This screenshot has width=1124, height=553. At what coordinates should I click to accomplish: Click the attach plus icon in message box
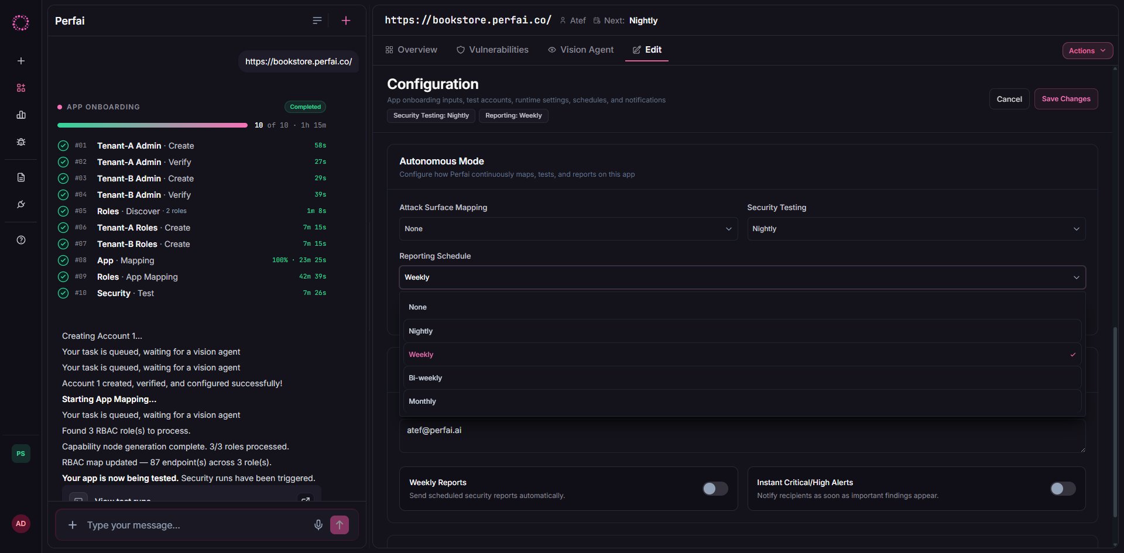tap(73, 525)
